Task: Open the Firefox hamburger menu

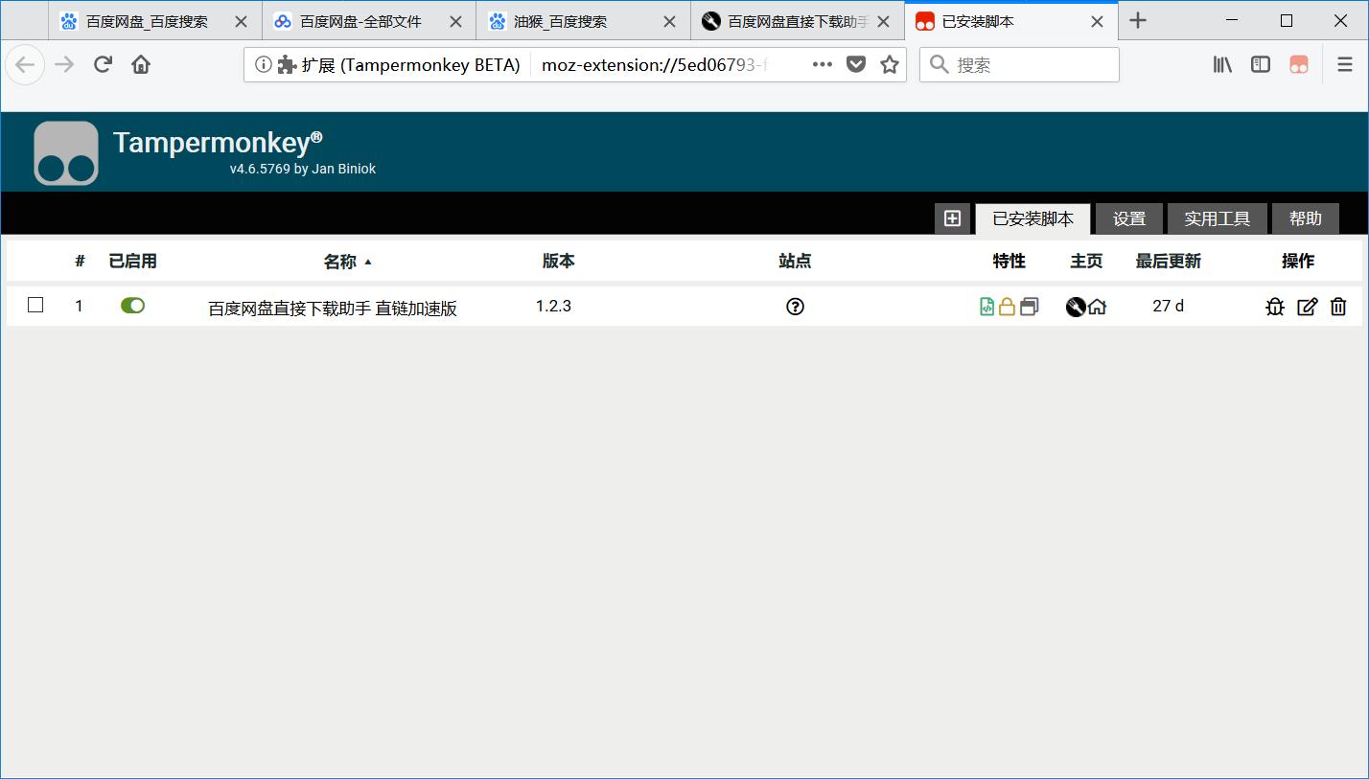Action: pos(1344,64)
